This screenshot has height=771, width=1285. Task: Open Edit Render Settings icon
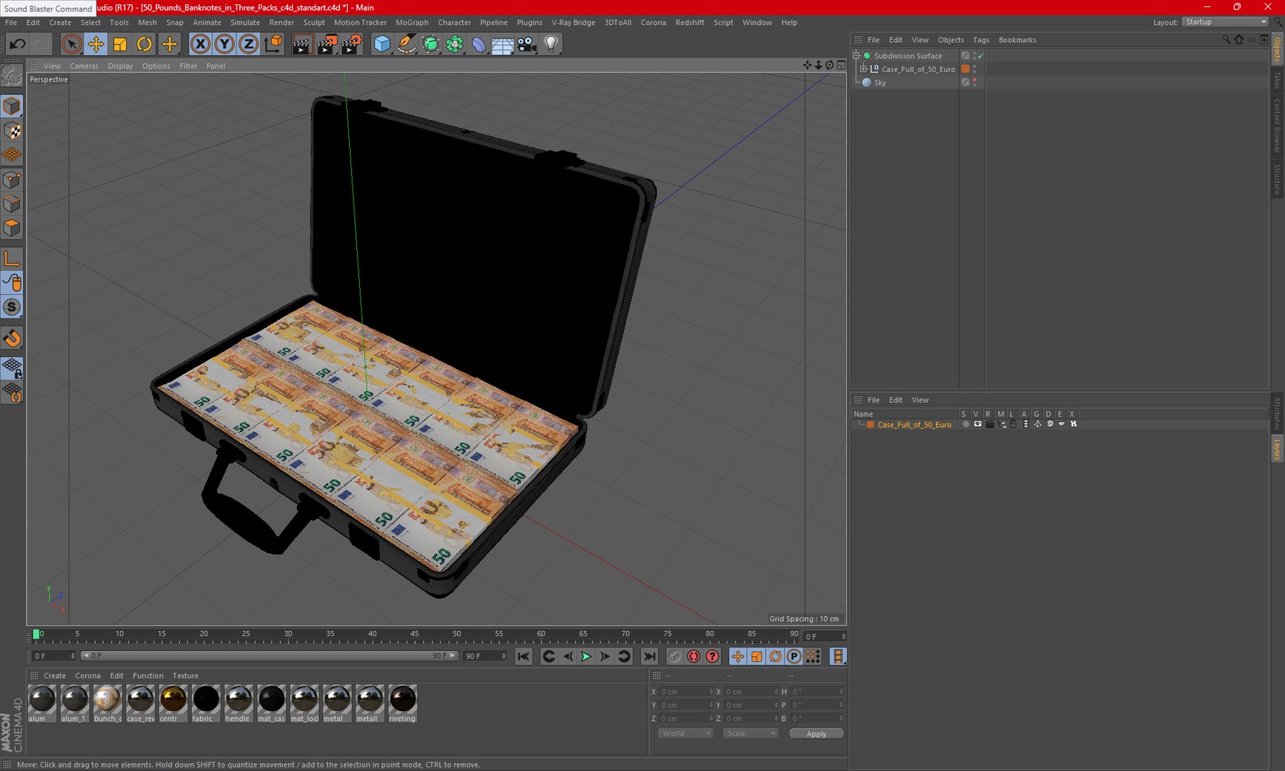351,44
